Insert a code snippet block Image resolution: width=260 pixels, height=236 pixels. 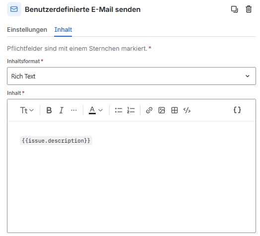pos(187,110)
